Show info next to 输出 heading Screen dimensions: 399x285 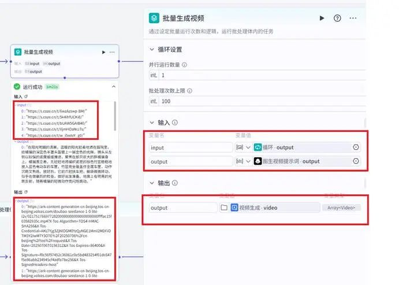point(175,183)
